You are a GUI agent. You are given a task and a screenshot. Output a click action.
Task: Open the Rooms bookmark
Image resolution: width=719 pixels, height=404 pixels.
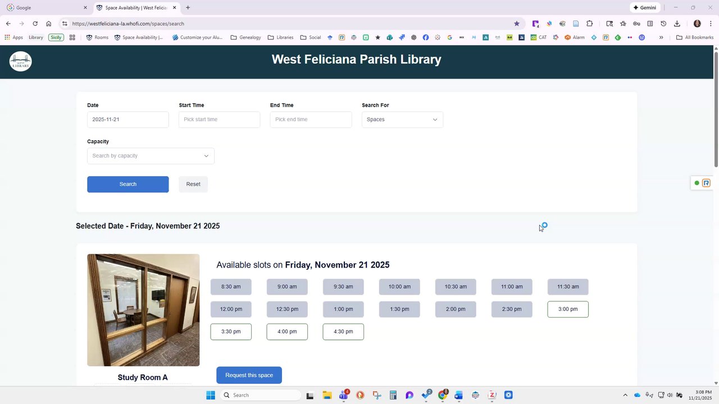pos(97,38)
